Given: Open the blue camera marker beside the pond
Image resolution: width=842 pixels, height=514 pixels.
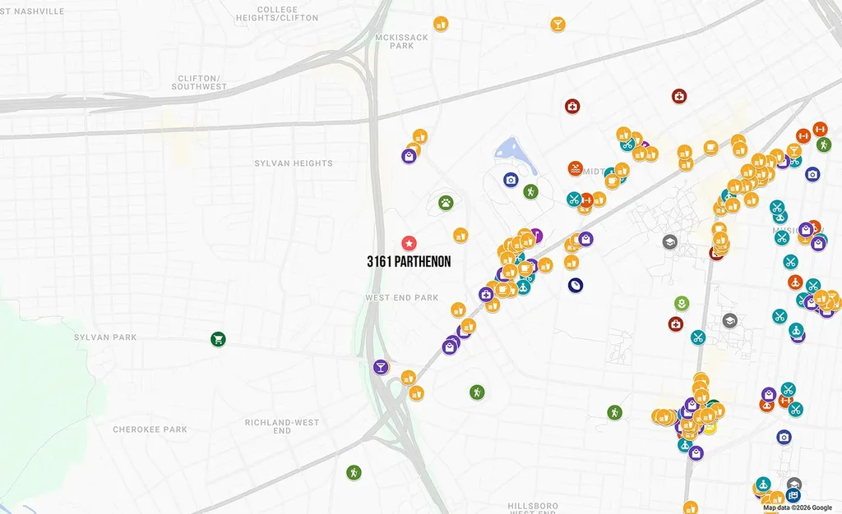Looking at the screenshot, I should click(511, 180).
